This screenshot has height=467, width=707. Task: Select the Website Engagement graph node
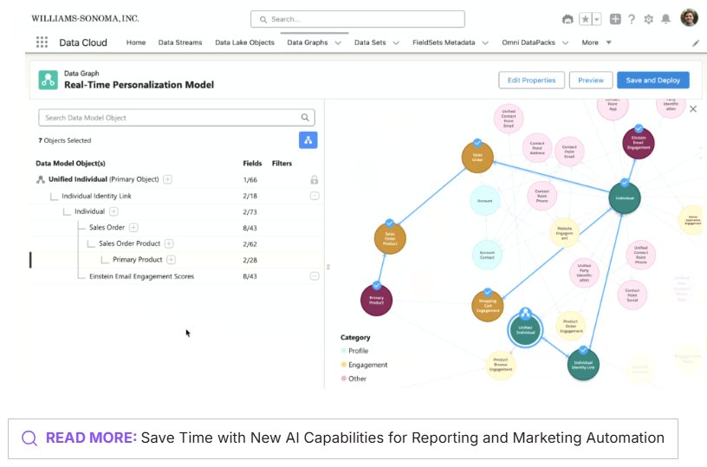(565, 232)
